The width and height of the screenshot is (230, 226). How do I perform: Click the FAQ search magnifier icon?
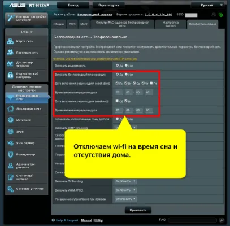pyautogui.click(x=222, y=220)
